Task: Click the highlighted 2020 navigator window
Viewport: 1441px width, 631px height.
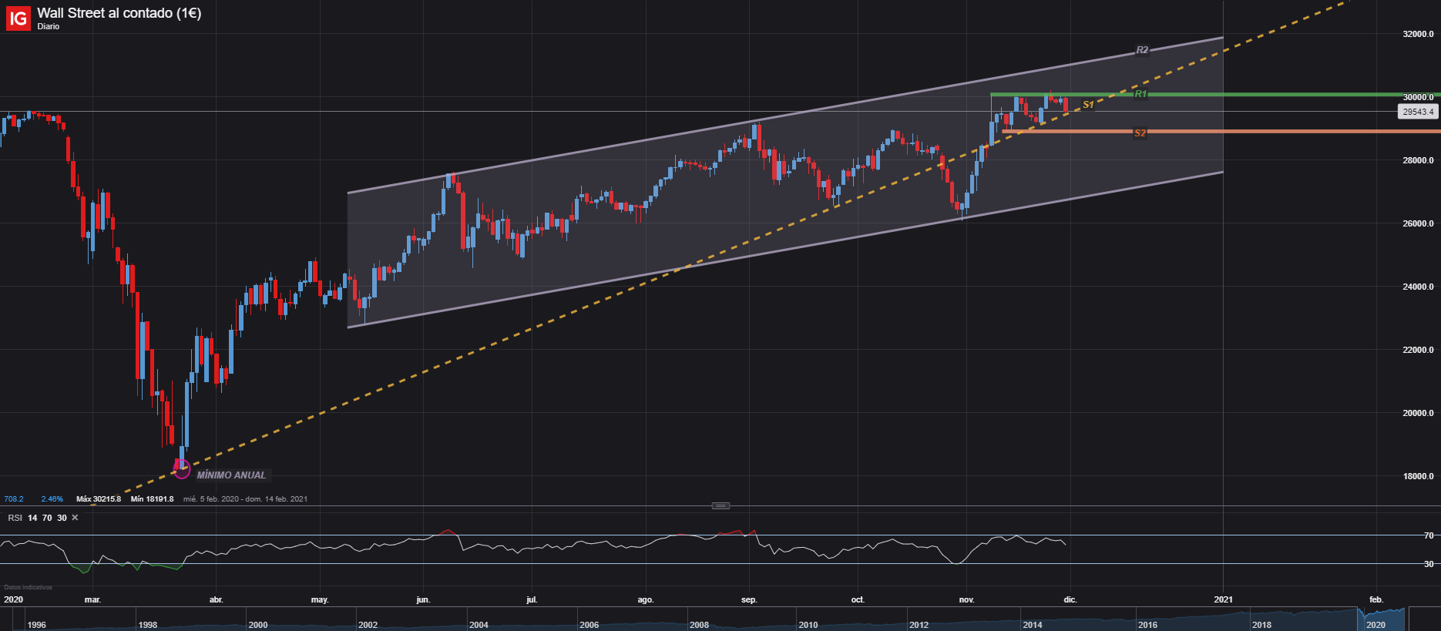Action: pos(1381,619)
